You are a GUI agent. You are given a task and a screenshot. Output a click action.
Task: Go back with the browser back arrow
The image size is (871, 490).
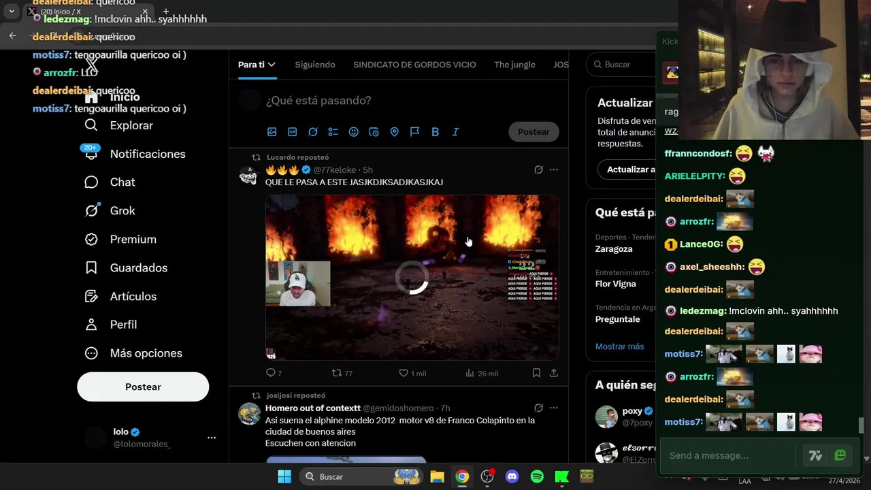tap(12, 35)
